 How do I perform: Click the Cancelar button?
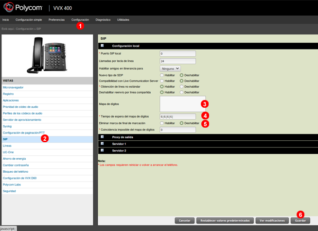[x=185, y=220]
